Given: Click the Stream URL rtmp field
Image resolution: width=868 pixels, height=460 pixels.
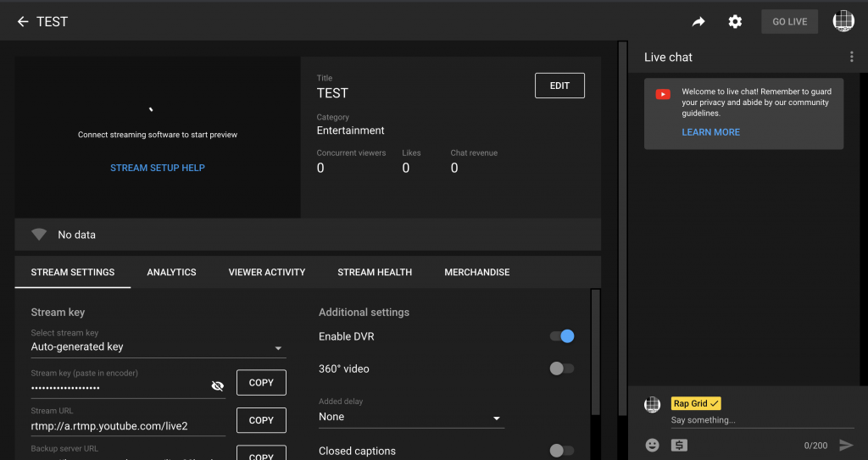Looking at the screenshot, I should click(x=128, y=426).
